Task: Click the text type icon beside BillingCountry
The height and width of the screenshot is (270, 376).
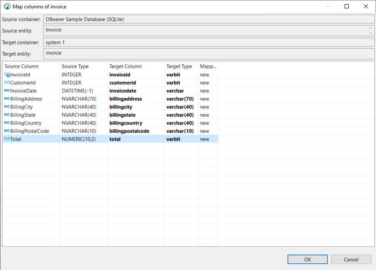Action: (6, 123)
